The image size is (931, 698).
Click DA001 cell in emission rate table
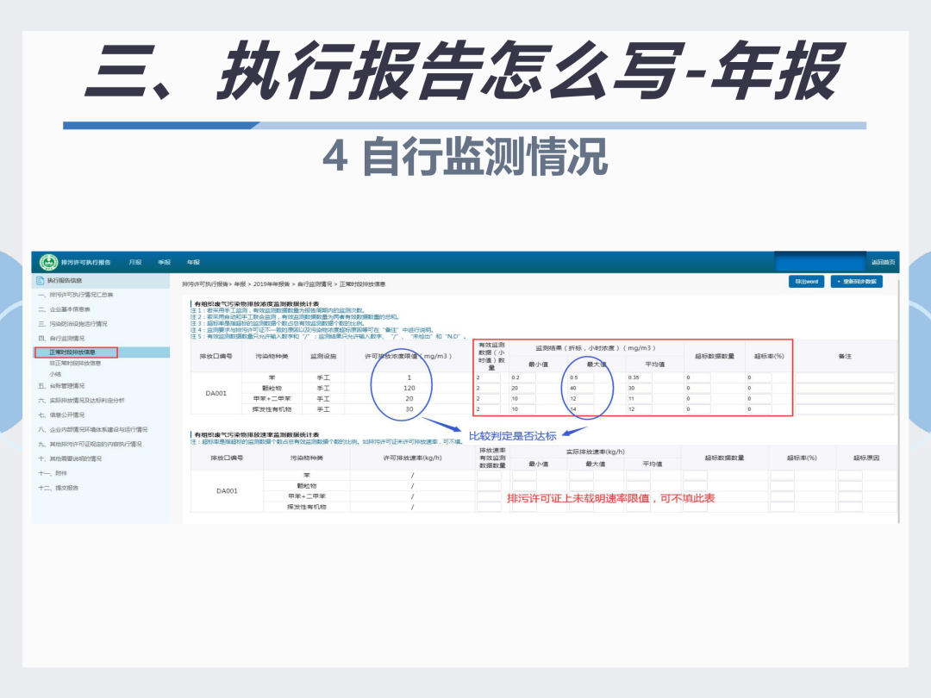point(227,491)
